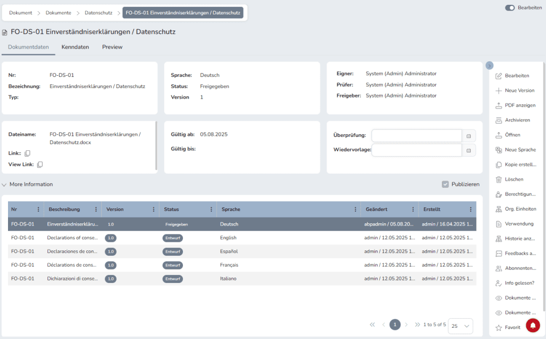Navigate to Datenschutz in the breadcrumb
Image resolution: width=546 pixels, height=339 pixels.
tap(98, 12)
